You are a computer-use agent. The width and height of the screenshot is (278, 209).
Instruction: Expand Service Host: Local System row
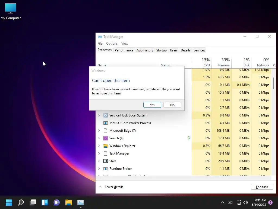99,115
